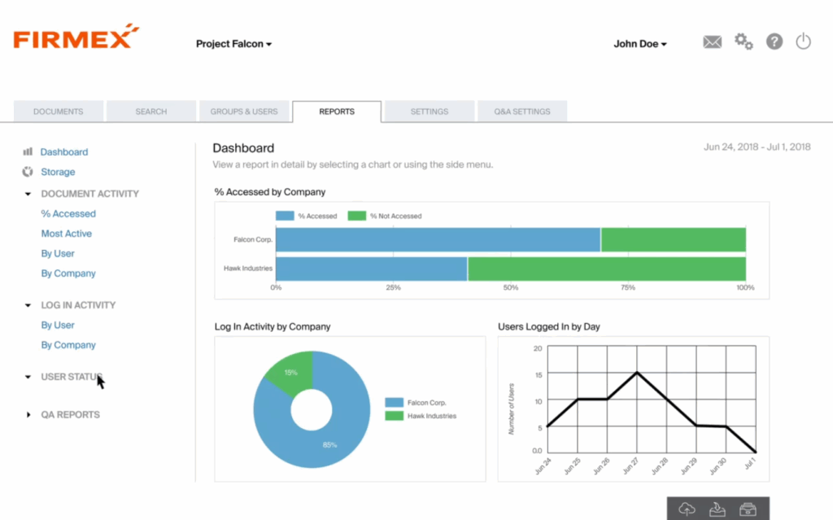833x520 pixels.
Task: Select the download icon in the bottom toolbar
Action: (718, 508)
